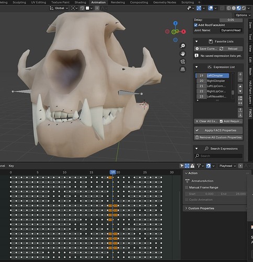Open the Tool sidebar tab
Viewport: 253px width, 262px height.
(x=250, y=37)
